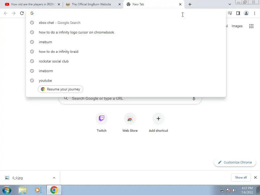Click the browser forward arrow
This screenshot has height=195, width=260.
[x=14, y=13]
